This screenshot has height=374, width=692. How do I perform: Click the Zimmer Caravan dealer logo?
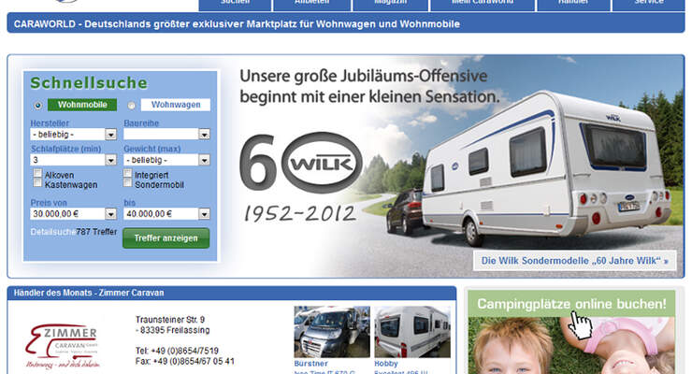(63, 346)
